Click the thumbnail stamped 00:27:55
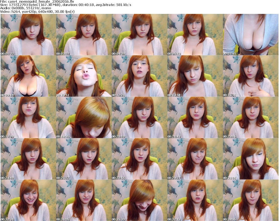Image resolution: width=279 pixels, height=221 pixels. pyautogui.click(x=139, y=159)
